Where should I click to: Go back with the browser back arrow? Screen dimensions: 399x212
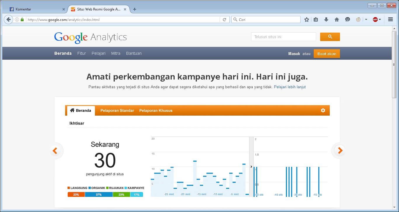pos(8,20)
